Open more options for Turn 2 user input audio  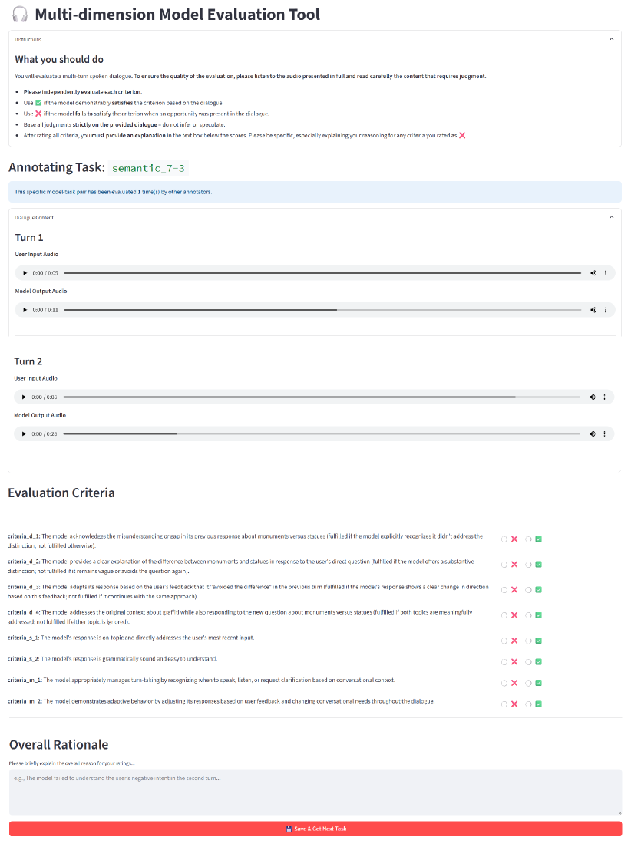coord(605,397)
